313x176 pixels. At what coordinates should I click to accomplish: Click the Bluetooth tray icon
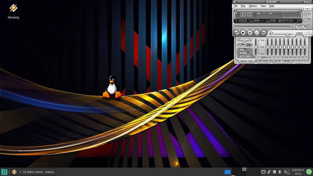pos(280,172)
